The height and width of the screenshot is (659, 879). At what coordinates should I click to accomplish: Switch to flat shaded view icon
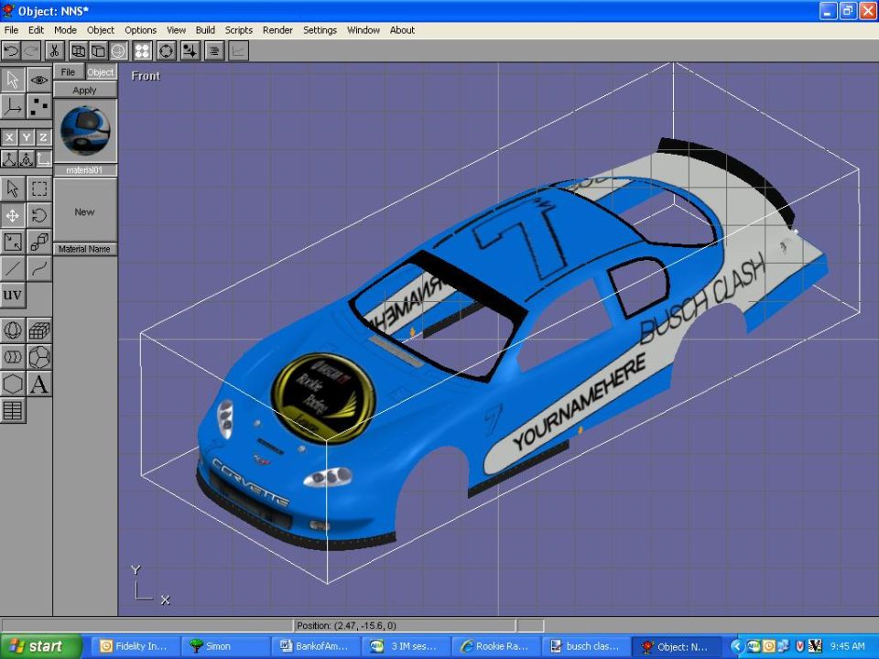click(98, 51)
